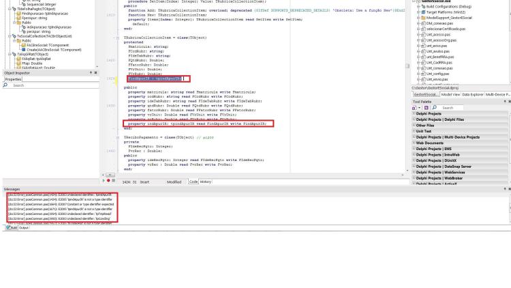Click the Insert mode indicator in status bar
The height and width of the screenshot is (288, 511).
[144, 182]
